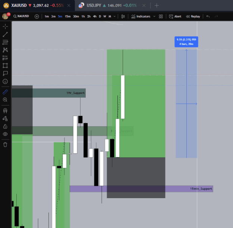Click the blue price range measurement label

pyautogui.click(x=186, y=42)
